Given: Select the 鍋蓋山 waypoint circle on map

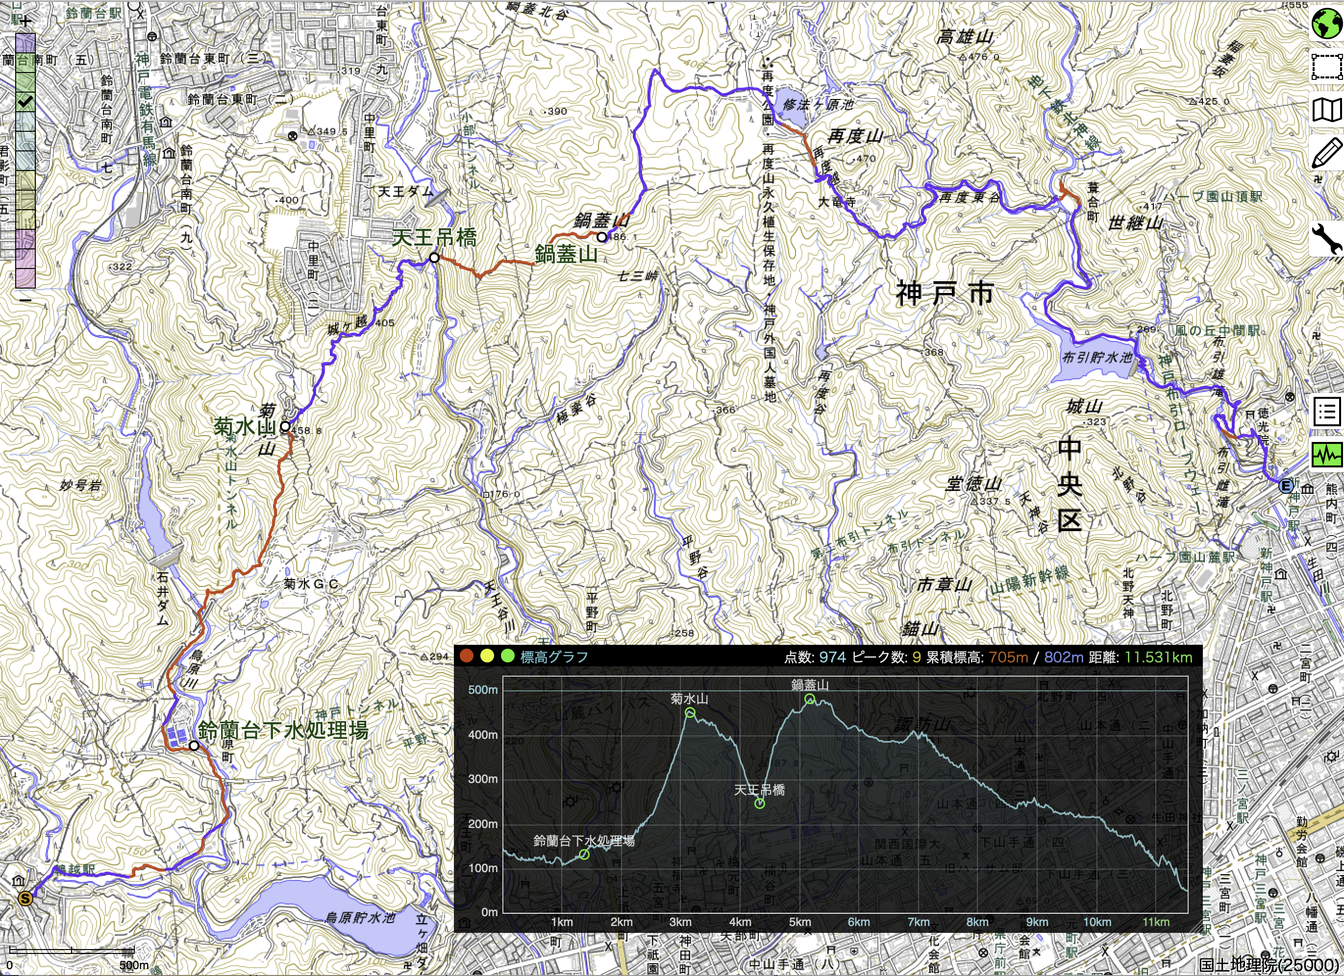Looking at the screenshot, I should [x=601, y=237].
